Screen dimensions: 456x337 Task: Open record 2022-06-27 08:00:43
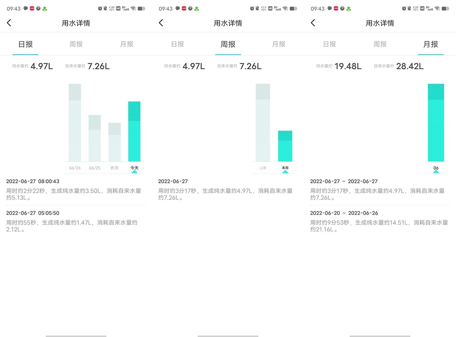(x=76, y=189)
